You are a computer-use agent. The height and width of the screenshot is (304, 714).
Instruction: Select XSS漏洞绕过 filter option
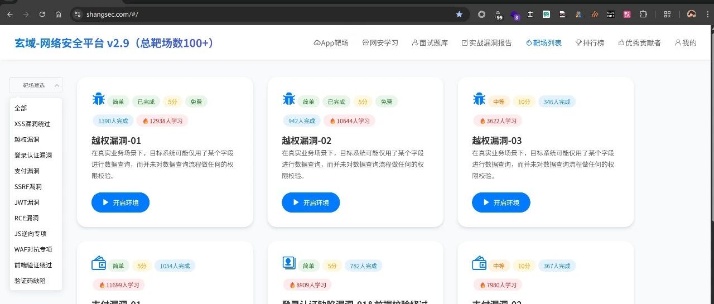pos(36,124)
